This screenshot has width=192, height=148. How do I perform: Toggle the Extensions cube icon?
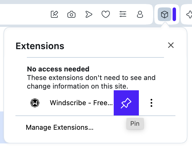164,15
